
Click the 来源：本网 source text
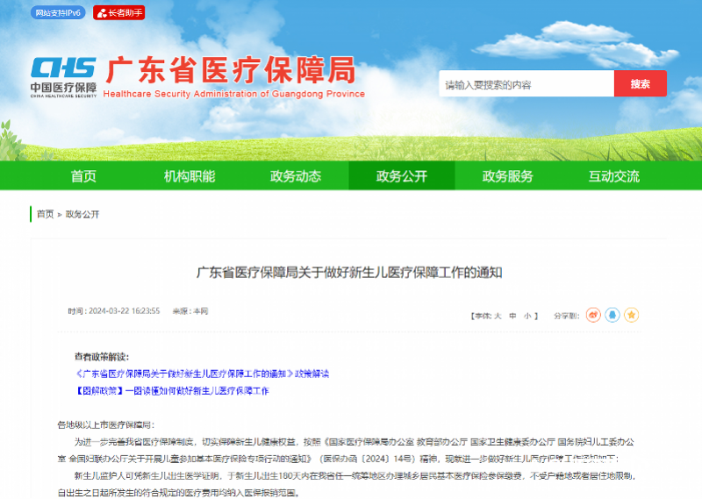(x=190, y=311)
